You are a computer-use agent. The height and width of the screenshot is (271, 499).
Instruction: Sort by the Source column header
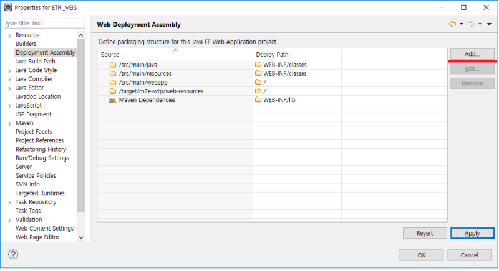point(175,55)
